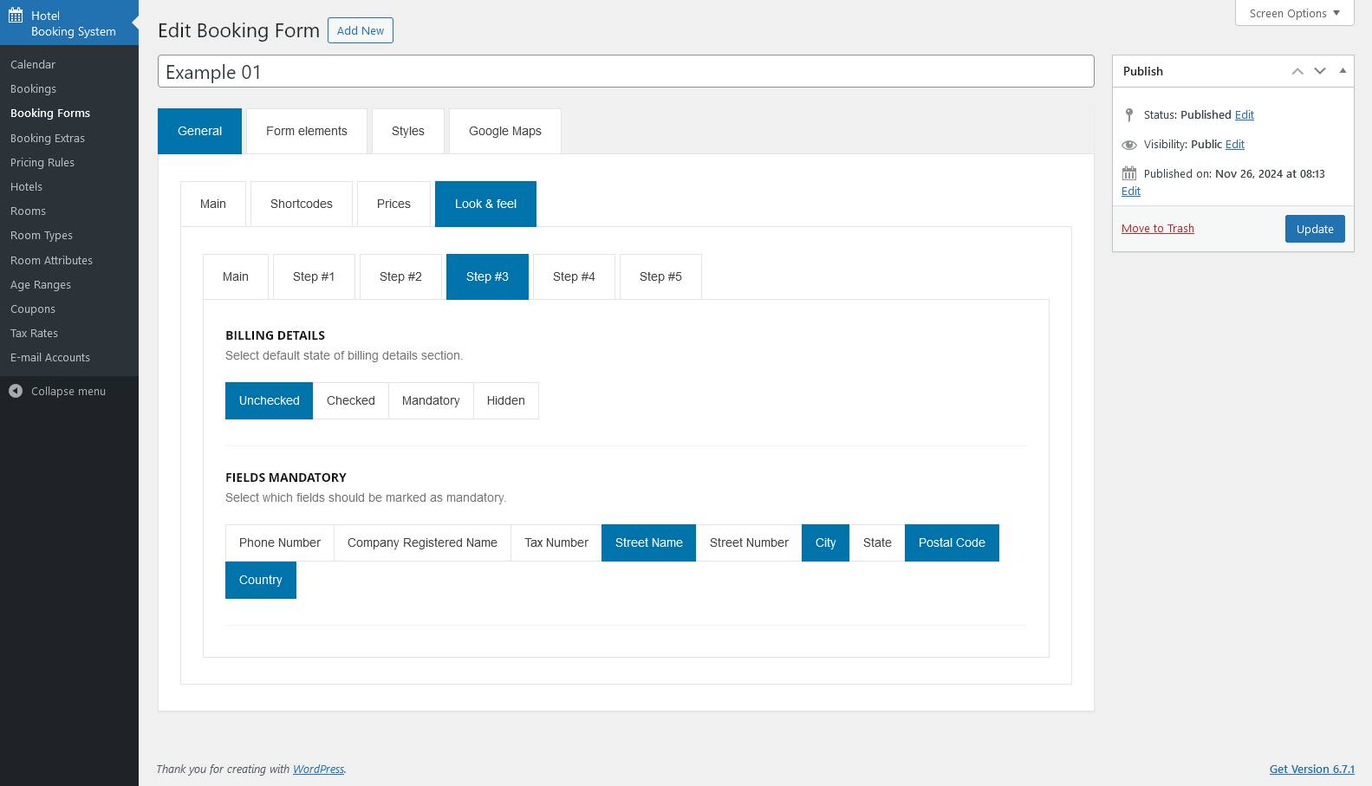The height and width of the screenshot is (786, 1372).
Task: Click the Visibility eye icon
Action: [x=1129, y=145]
